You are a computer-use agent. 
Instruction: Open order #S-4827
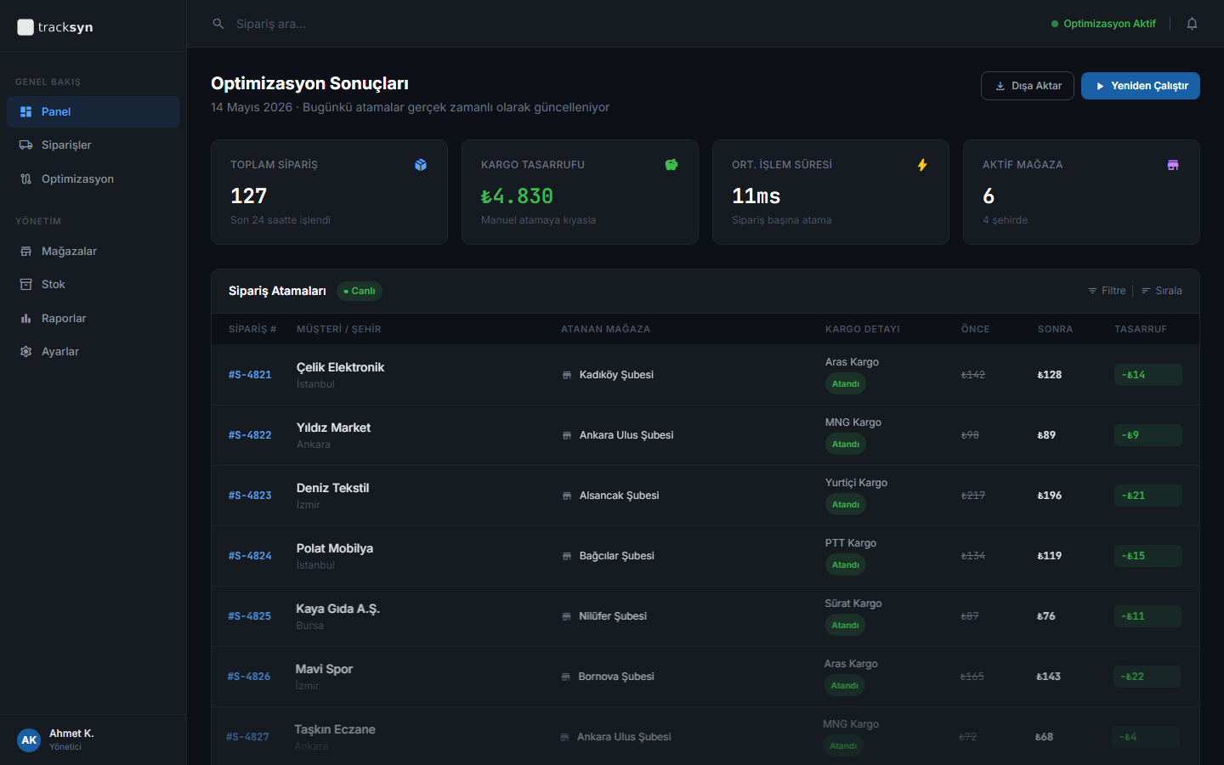coord(247,737)
